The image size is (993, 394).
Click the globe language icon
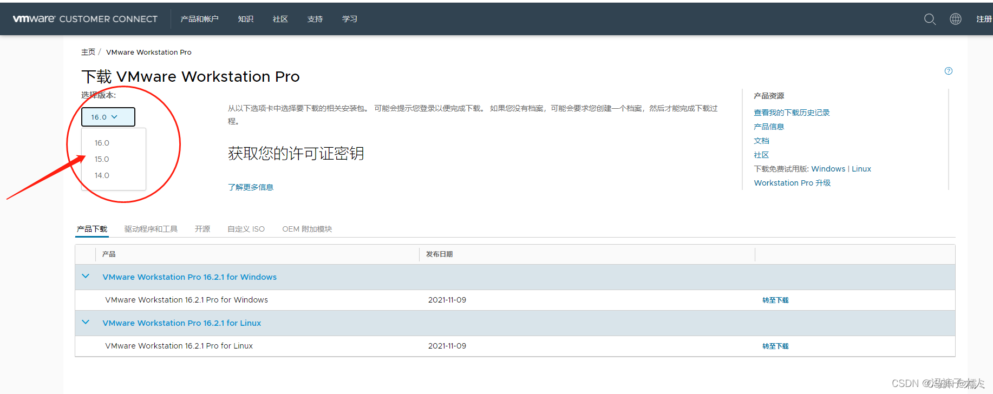click(x=956, y=19)
